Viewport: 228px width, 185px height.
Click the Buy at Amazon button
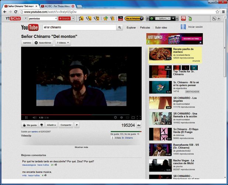tap(134, 18)
